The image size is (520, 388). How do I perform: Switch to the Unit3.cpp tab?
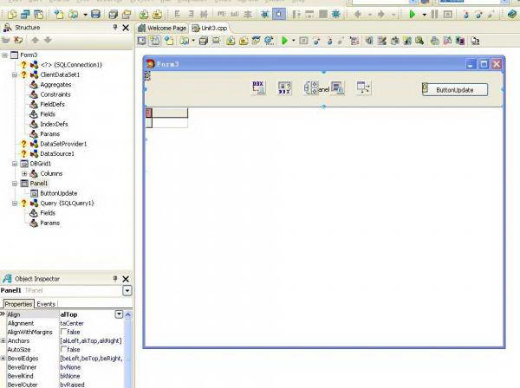[211, 29]
